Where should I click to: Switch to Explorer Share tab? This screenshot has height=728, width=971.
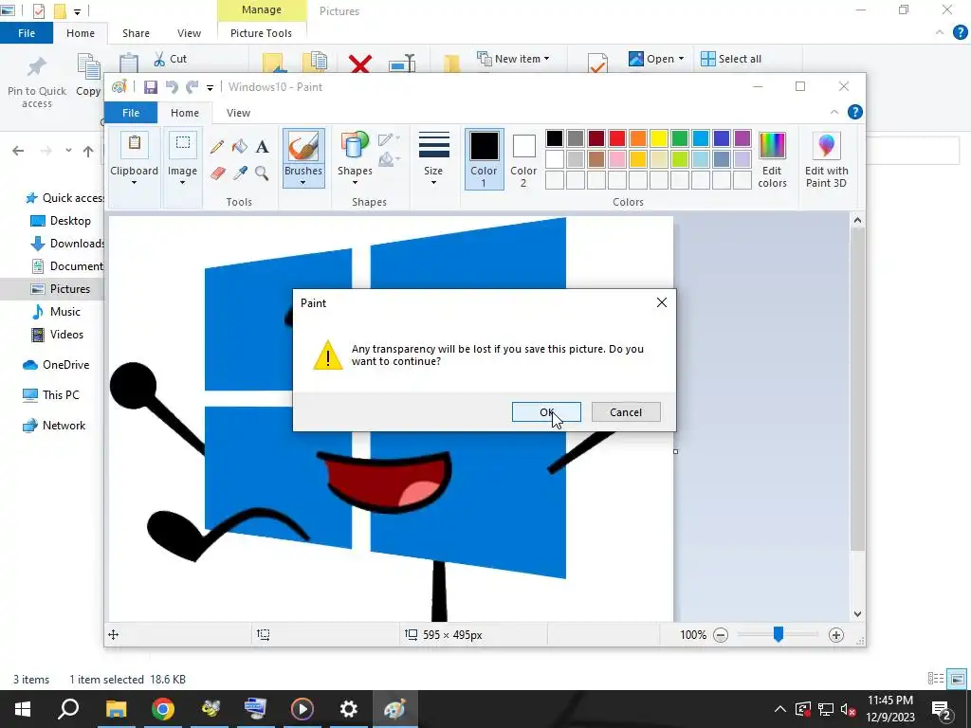tap(136, 33)
